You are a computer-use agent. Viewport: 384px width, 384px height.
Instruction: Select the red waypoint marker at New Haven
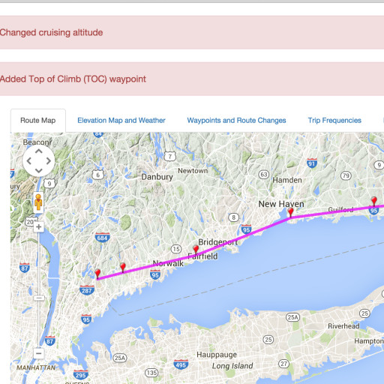tap(290, 212)
